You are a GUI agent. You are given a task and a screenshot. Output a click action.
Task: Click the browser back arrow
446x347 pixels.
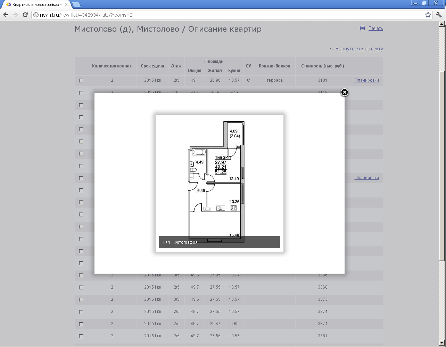click(6, 15)
